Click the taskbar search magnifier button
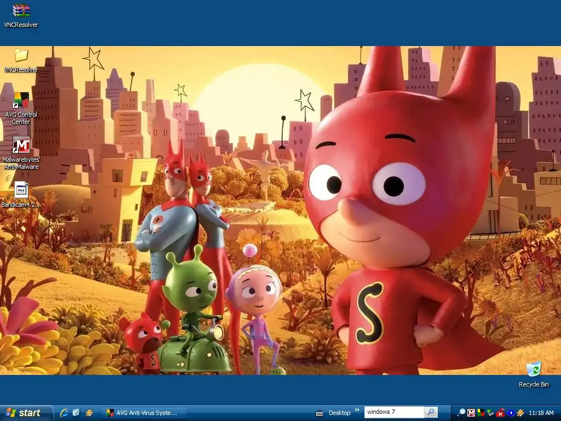 pos(431,412)
